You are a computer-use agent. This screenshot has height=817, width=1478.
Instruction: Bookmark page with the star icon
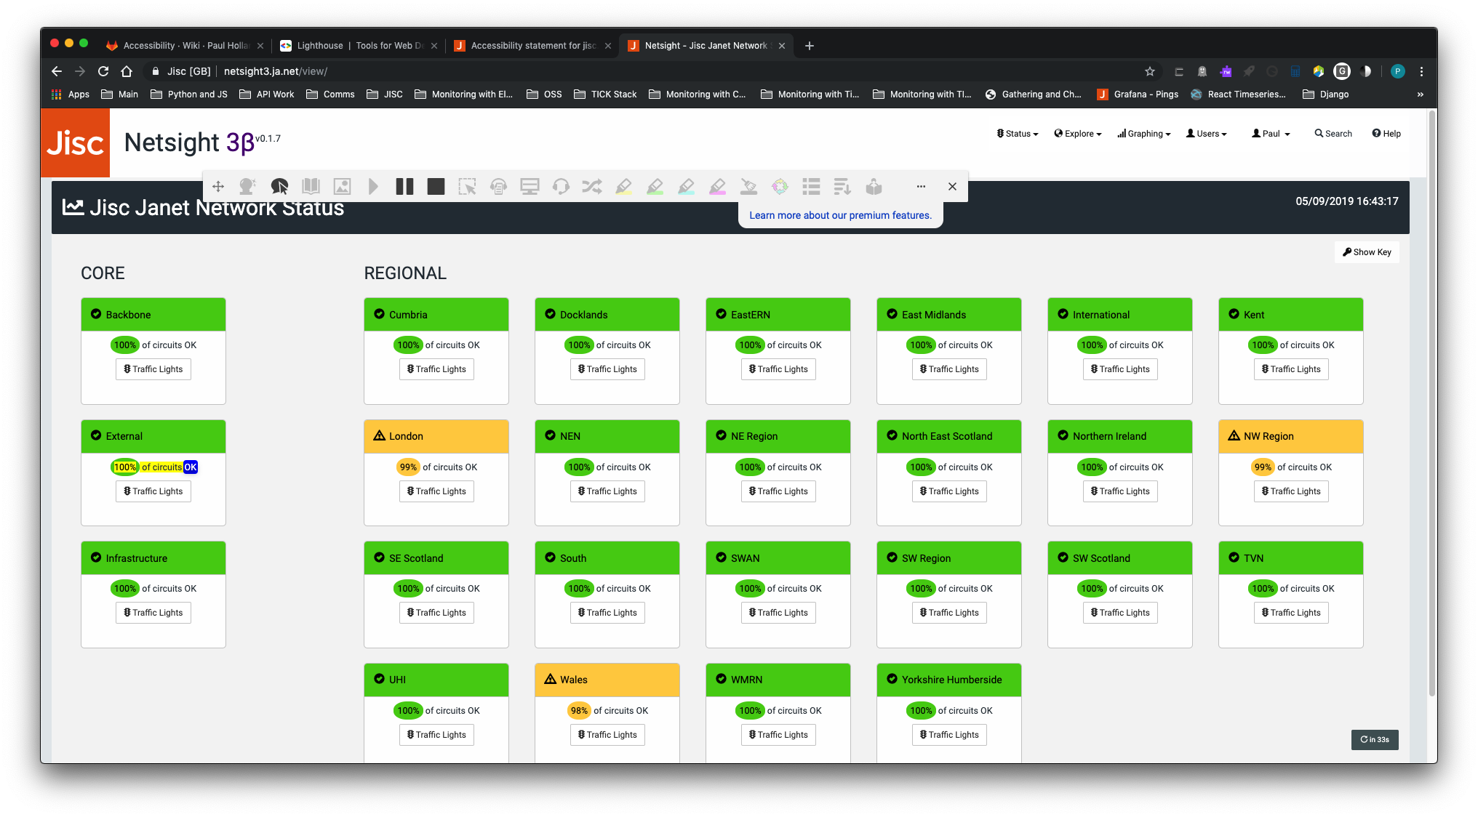[1150, 71]
